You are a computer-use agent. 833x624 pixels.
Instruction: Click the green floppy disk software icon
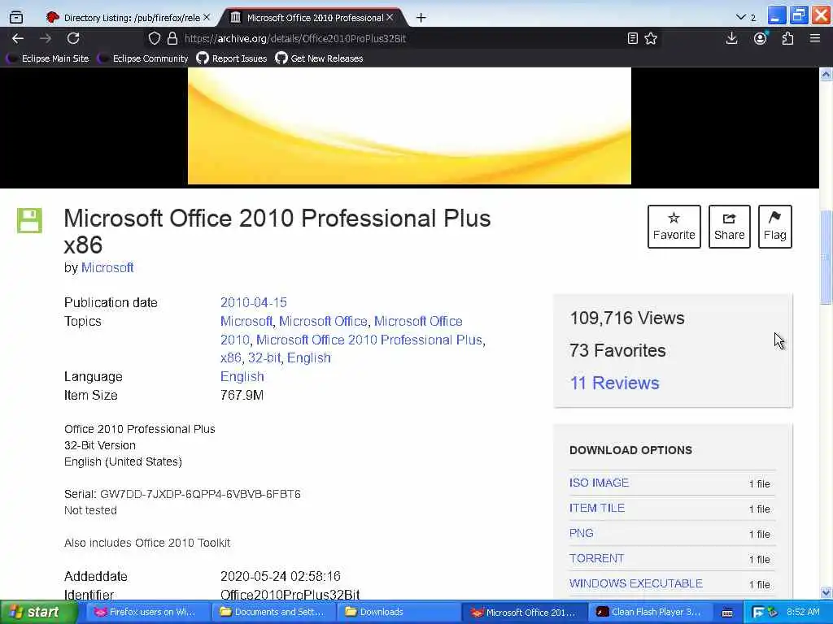[x=29, y=220]
